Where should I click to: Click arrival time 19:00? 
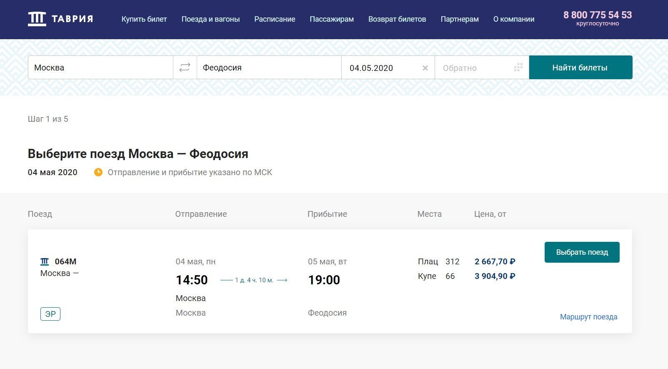coord(324,280)
